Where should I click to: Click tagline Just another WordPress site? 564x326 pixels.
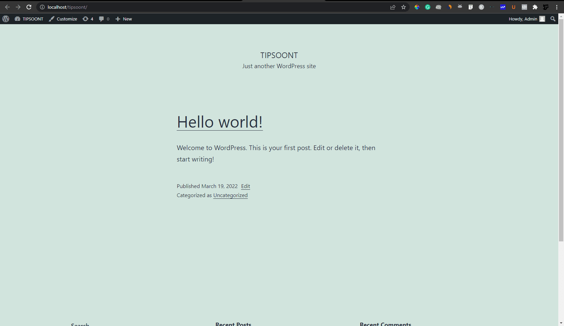[279, 66]
